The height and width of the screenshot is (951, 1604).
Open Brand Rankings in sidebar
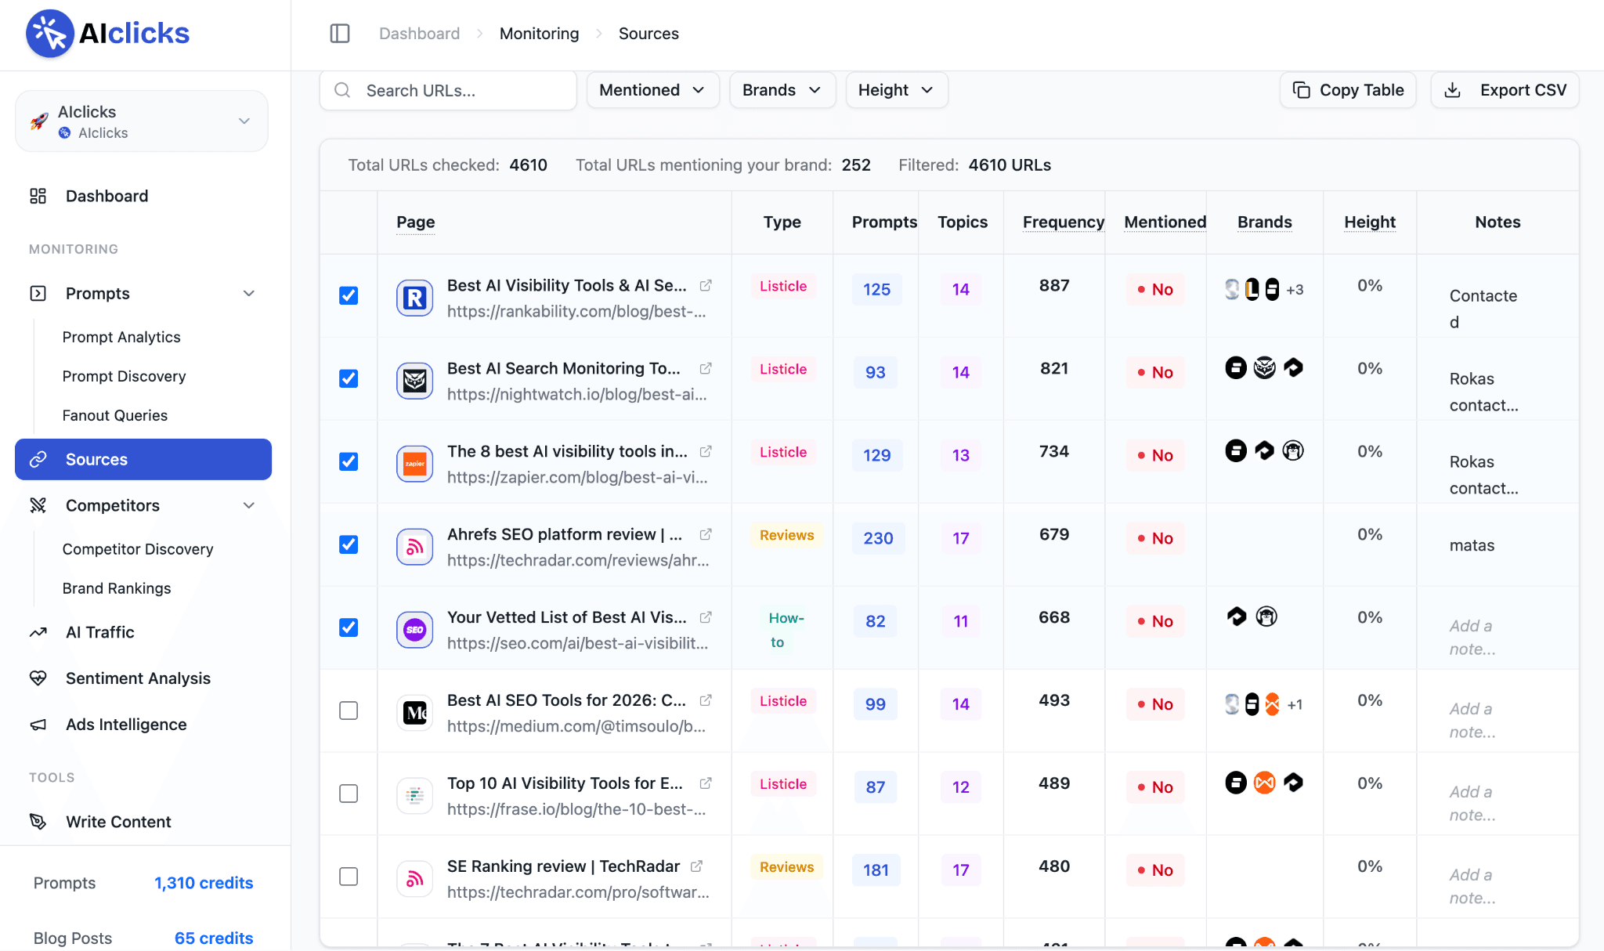(117, 588)
